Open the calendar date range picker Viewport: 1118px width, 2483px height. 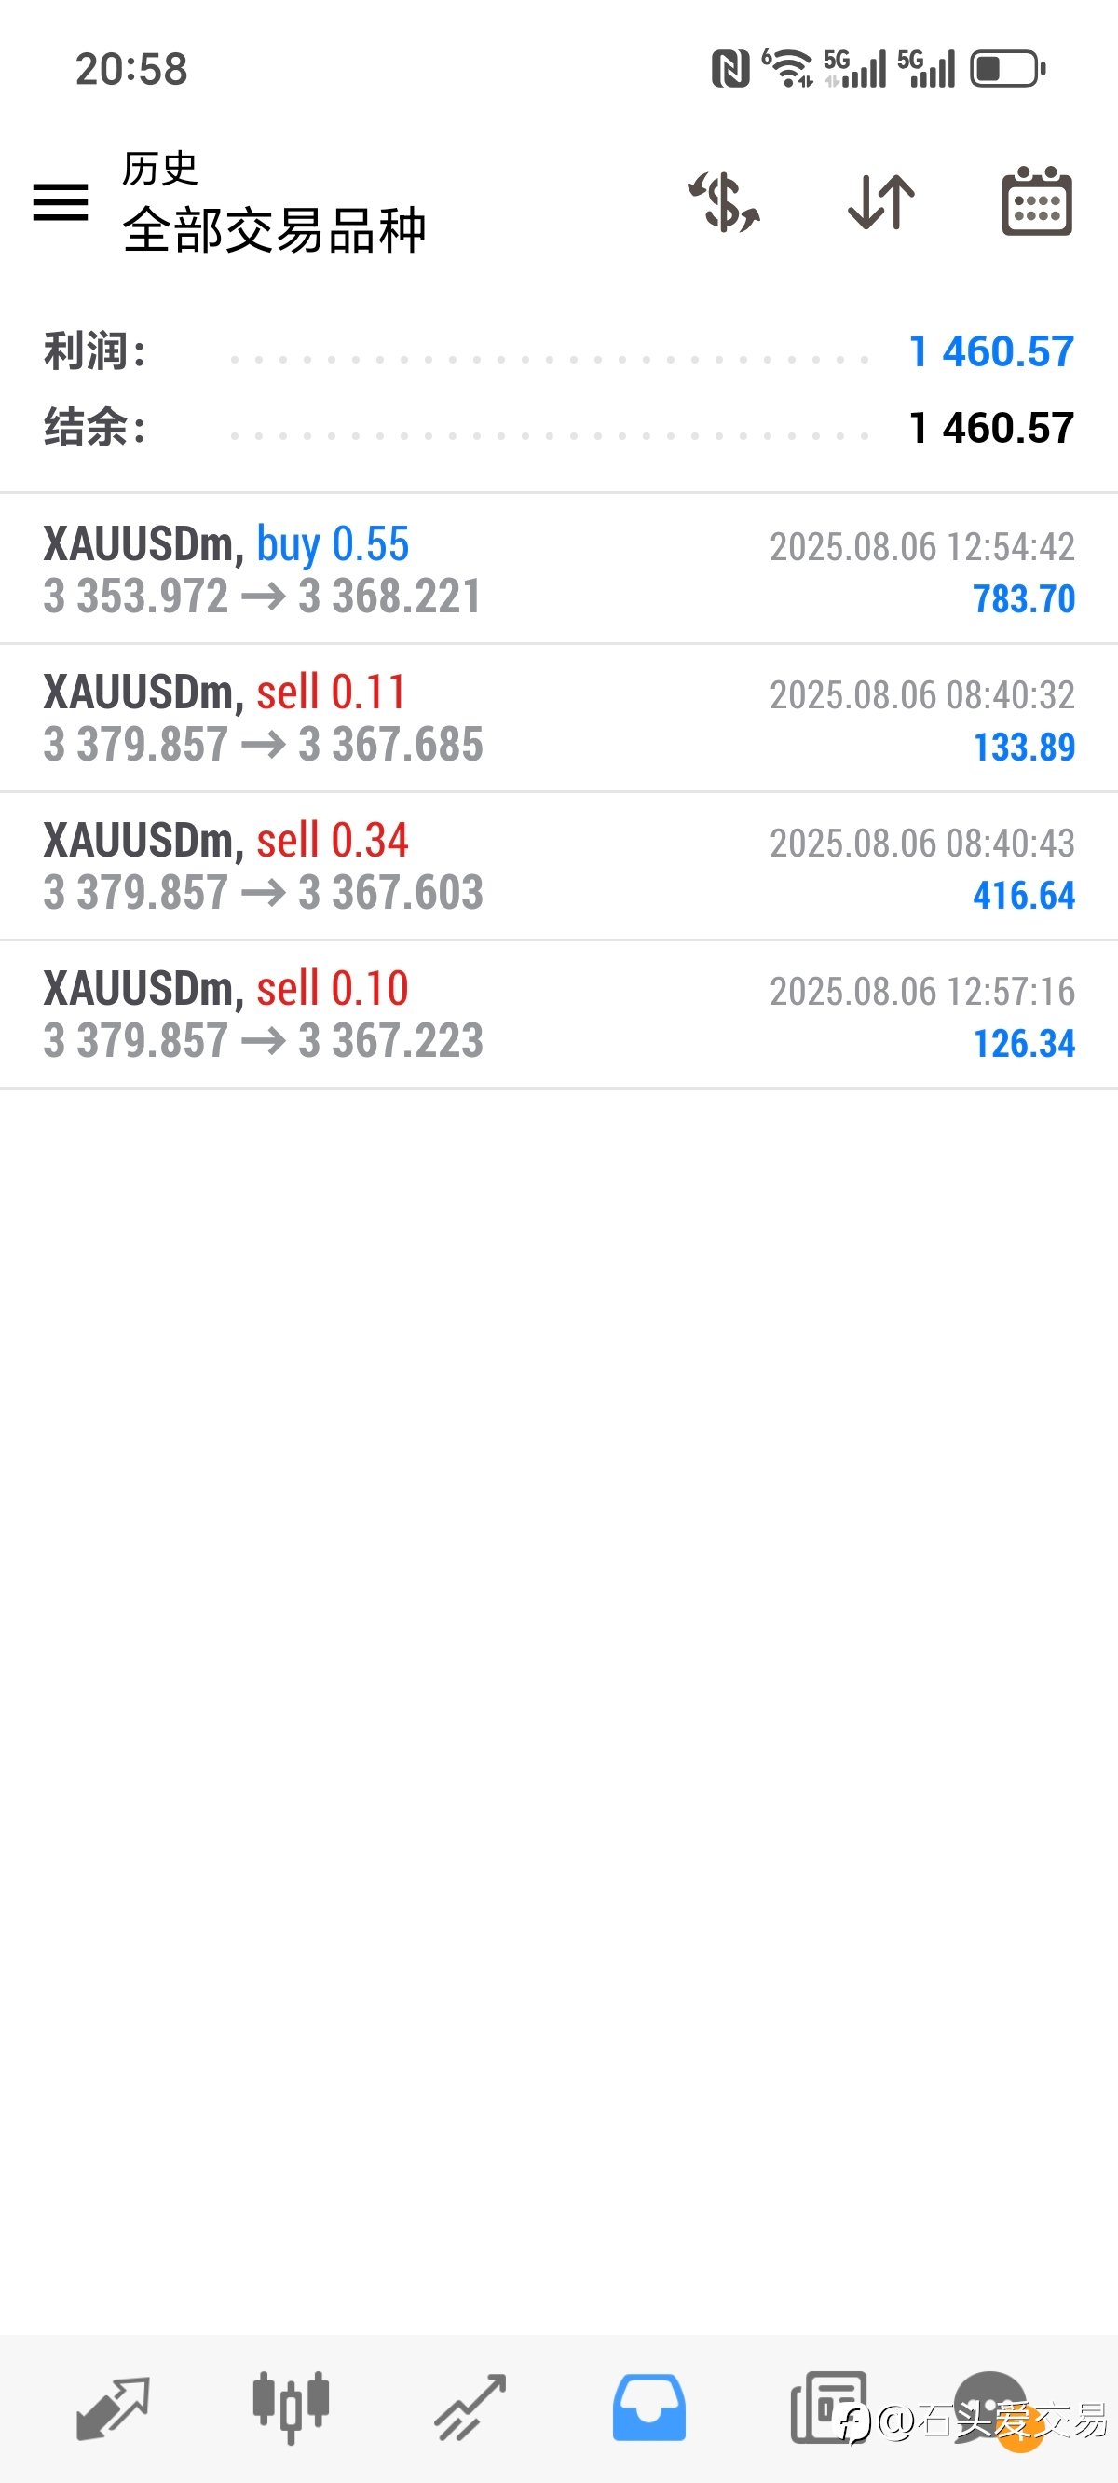(1037, 200)
